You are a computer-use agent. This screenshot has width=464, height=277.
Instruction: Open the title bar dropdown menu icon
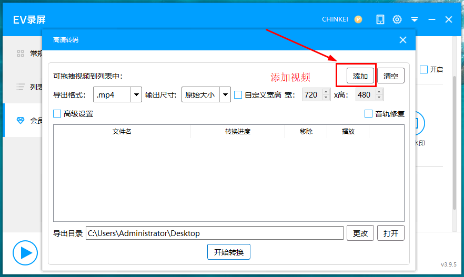click(415, 19)
